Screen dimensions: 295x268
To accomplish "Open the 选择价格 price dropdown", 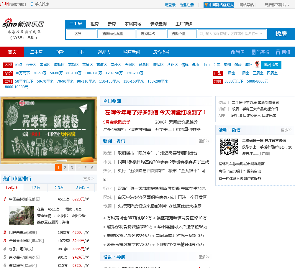I will click(151, 34).
